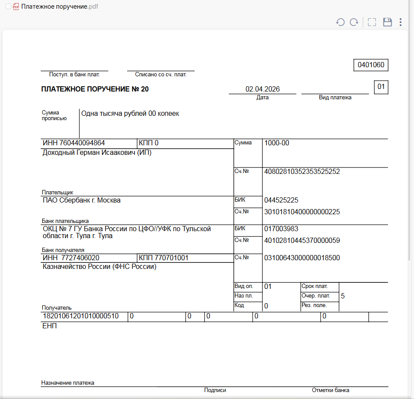Image resolution: width=414 pixels, height=399 pixels.
Task: Click the amount value 1000-00
Action: (x=276, y=143)
